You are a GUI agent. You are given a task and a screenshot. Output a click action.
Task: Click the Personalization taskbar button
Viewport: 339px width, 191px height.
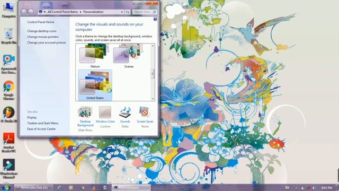[131, 187]
